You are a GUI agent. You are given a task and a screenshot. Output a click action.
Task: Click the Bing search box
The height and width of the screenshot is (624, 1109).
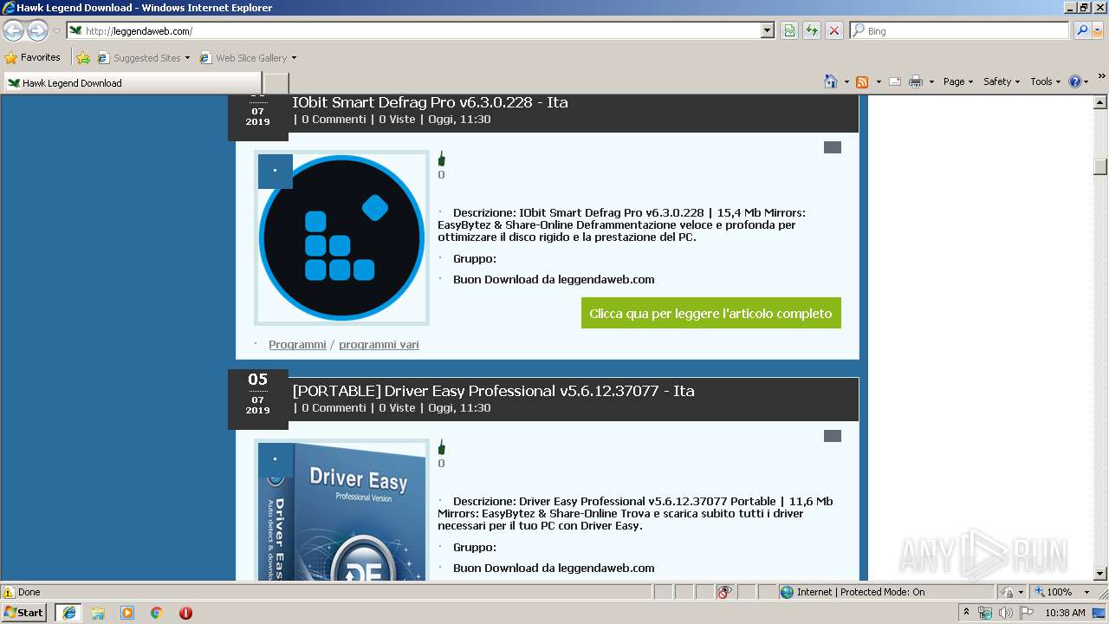pos(960,30)
